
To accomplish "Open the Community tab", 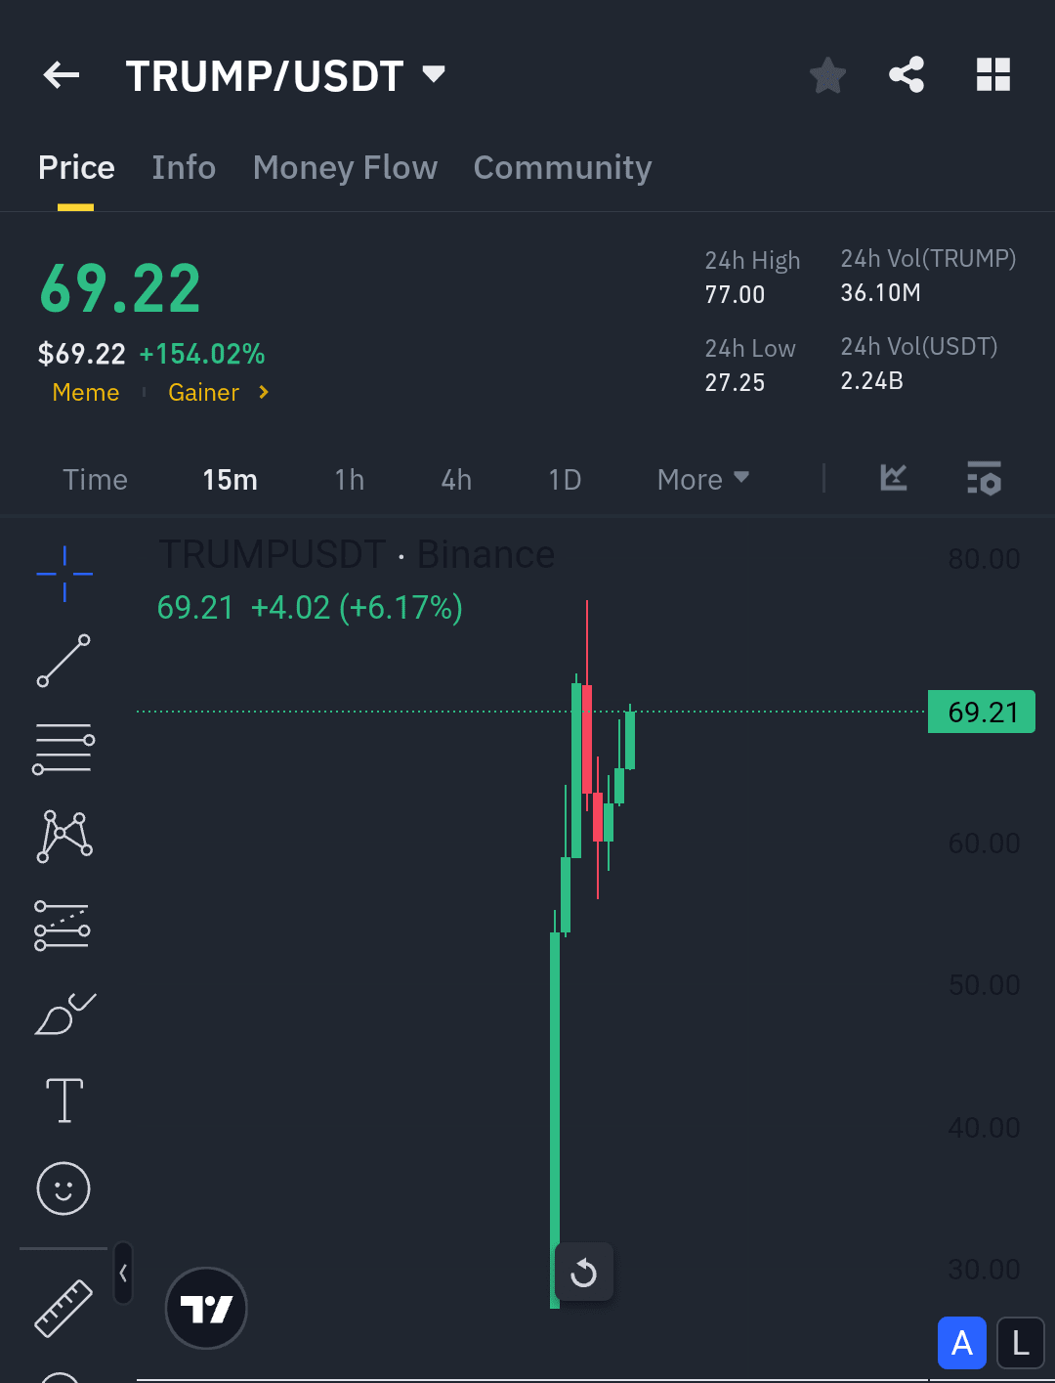I will coord(562,167).
